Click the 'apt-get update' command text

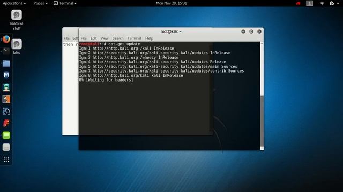click(124, 44)
